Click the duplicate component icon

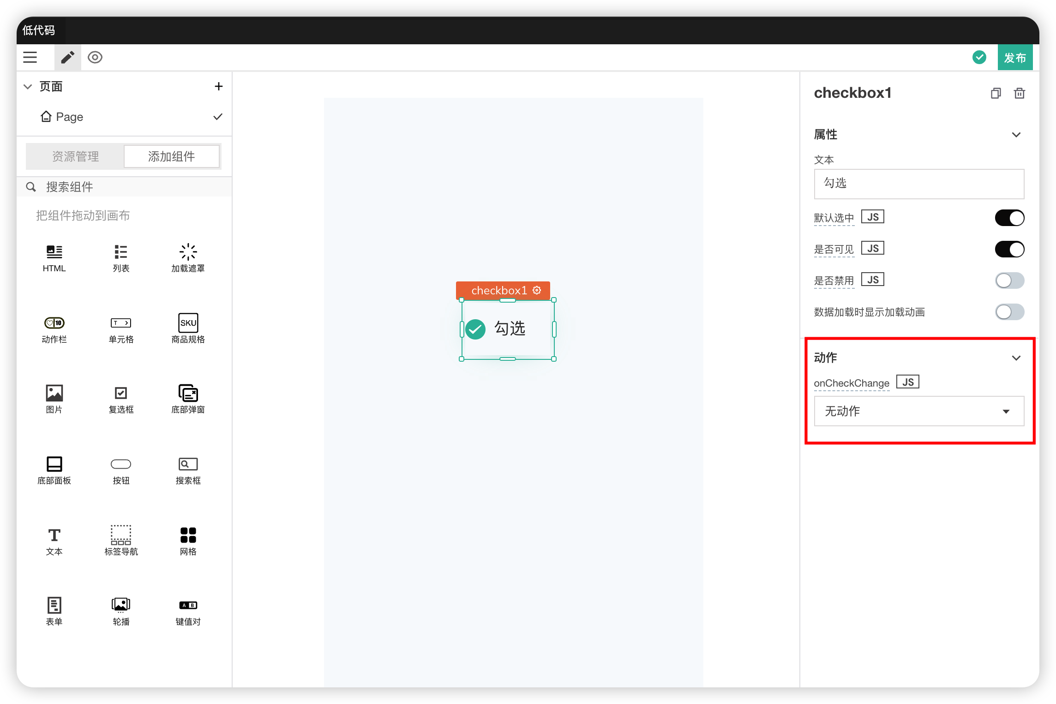click(996, 93)
